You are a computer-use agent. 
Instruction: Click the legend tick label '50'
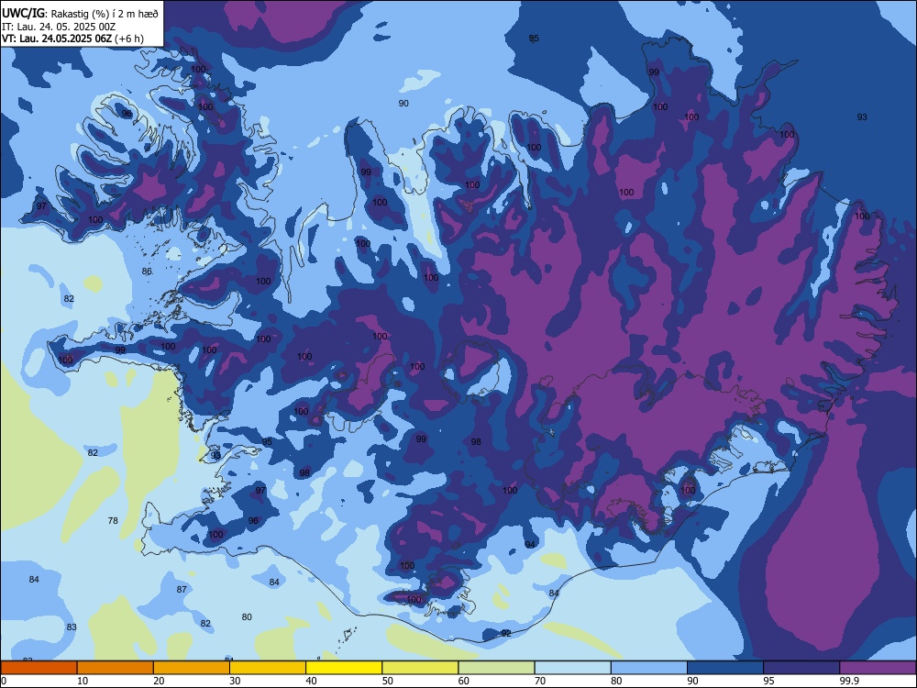point(388,681)
